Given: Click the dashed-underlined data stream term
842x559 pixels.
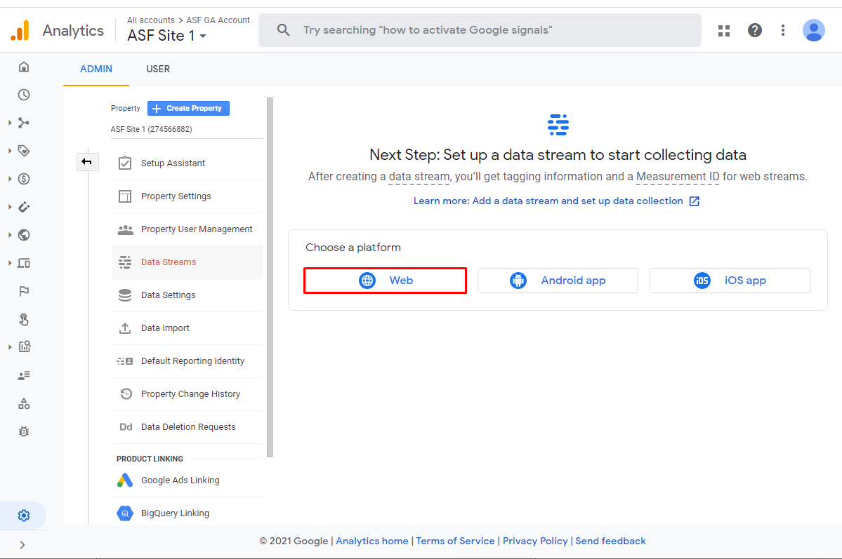Looking at the screenshot, I should point(419,177).
